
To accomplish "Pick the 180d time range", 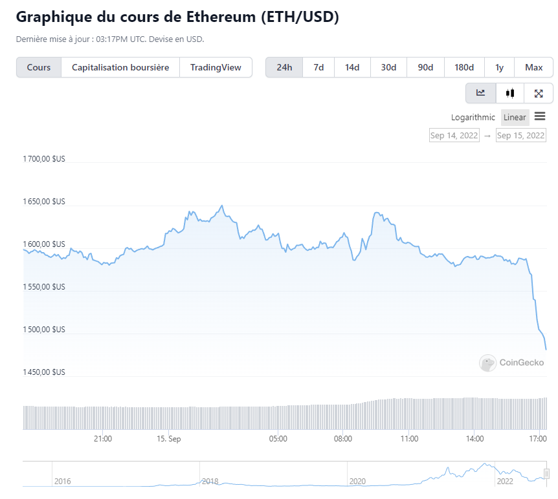I will 464,67.
